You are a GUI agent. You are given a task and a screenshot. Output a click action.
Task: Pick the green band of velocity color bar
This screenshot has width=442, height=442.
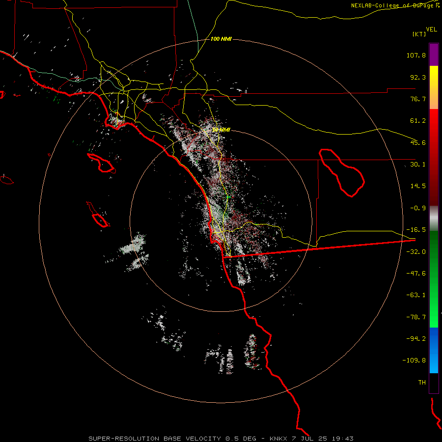click(434, 279)
